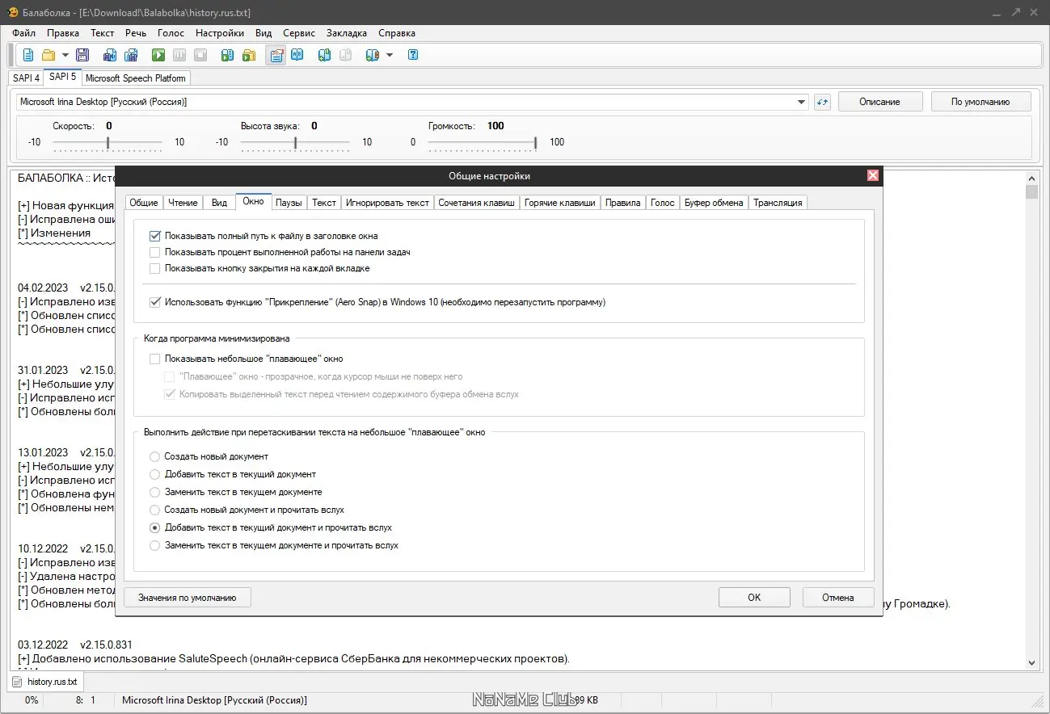Click the Save audio file toolbar icon
The image size is (1050, 714).
coord(110,55)
